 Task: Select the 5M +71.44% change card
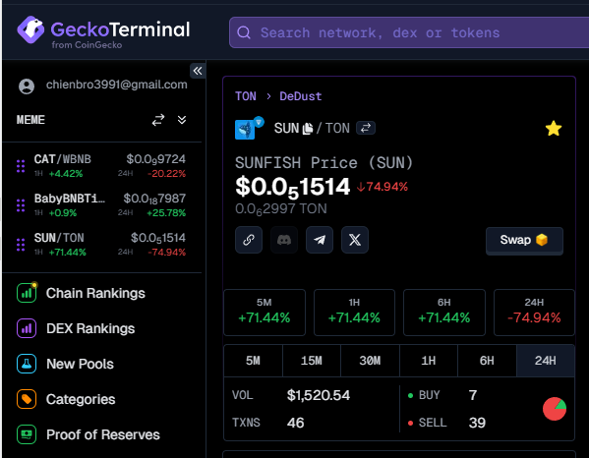(265, 313)
